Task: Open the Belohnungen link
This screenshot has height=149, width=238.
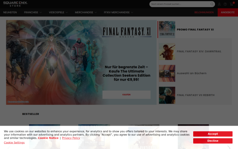Action: coord(204,12)
